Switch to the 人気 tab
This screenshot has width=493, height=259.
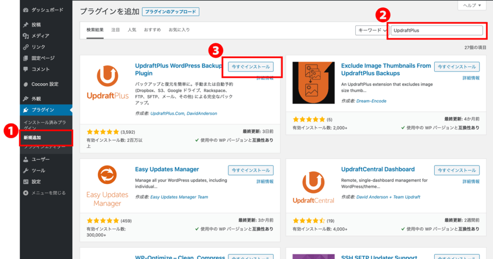click(x=132, y=30)
